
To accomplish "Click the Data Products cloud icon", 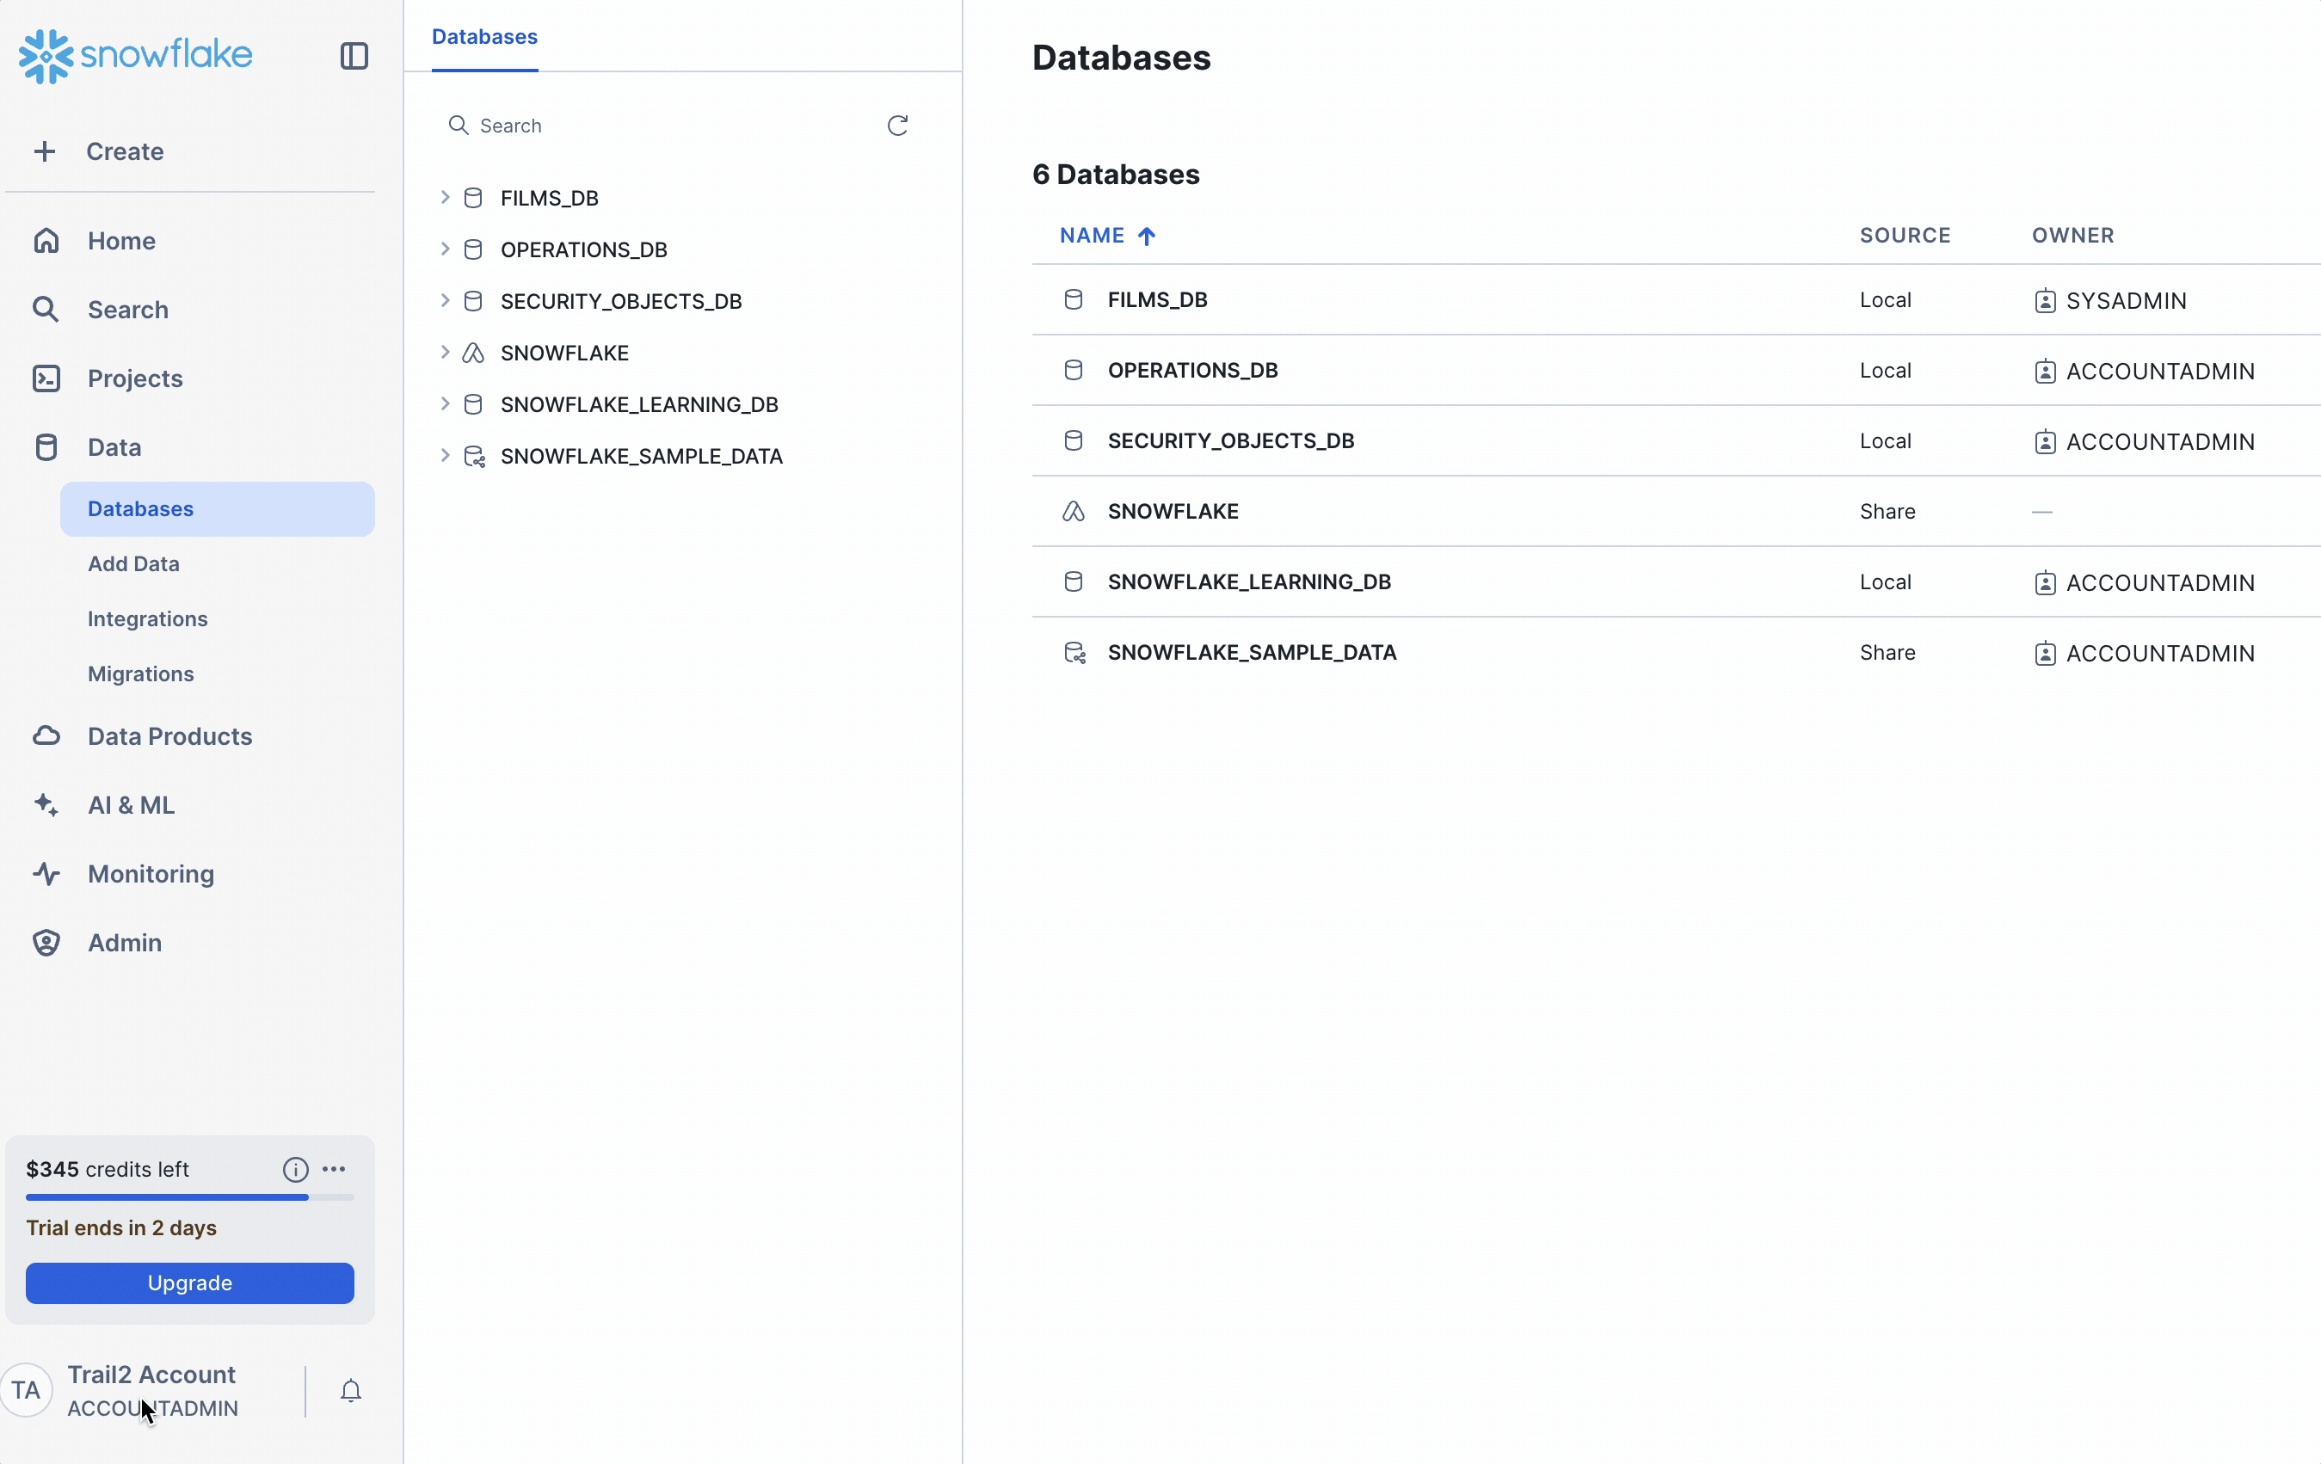I will tap(46, 736).
